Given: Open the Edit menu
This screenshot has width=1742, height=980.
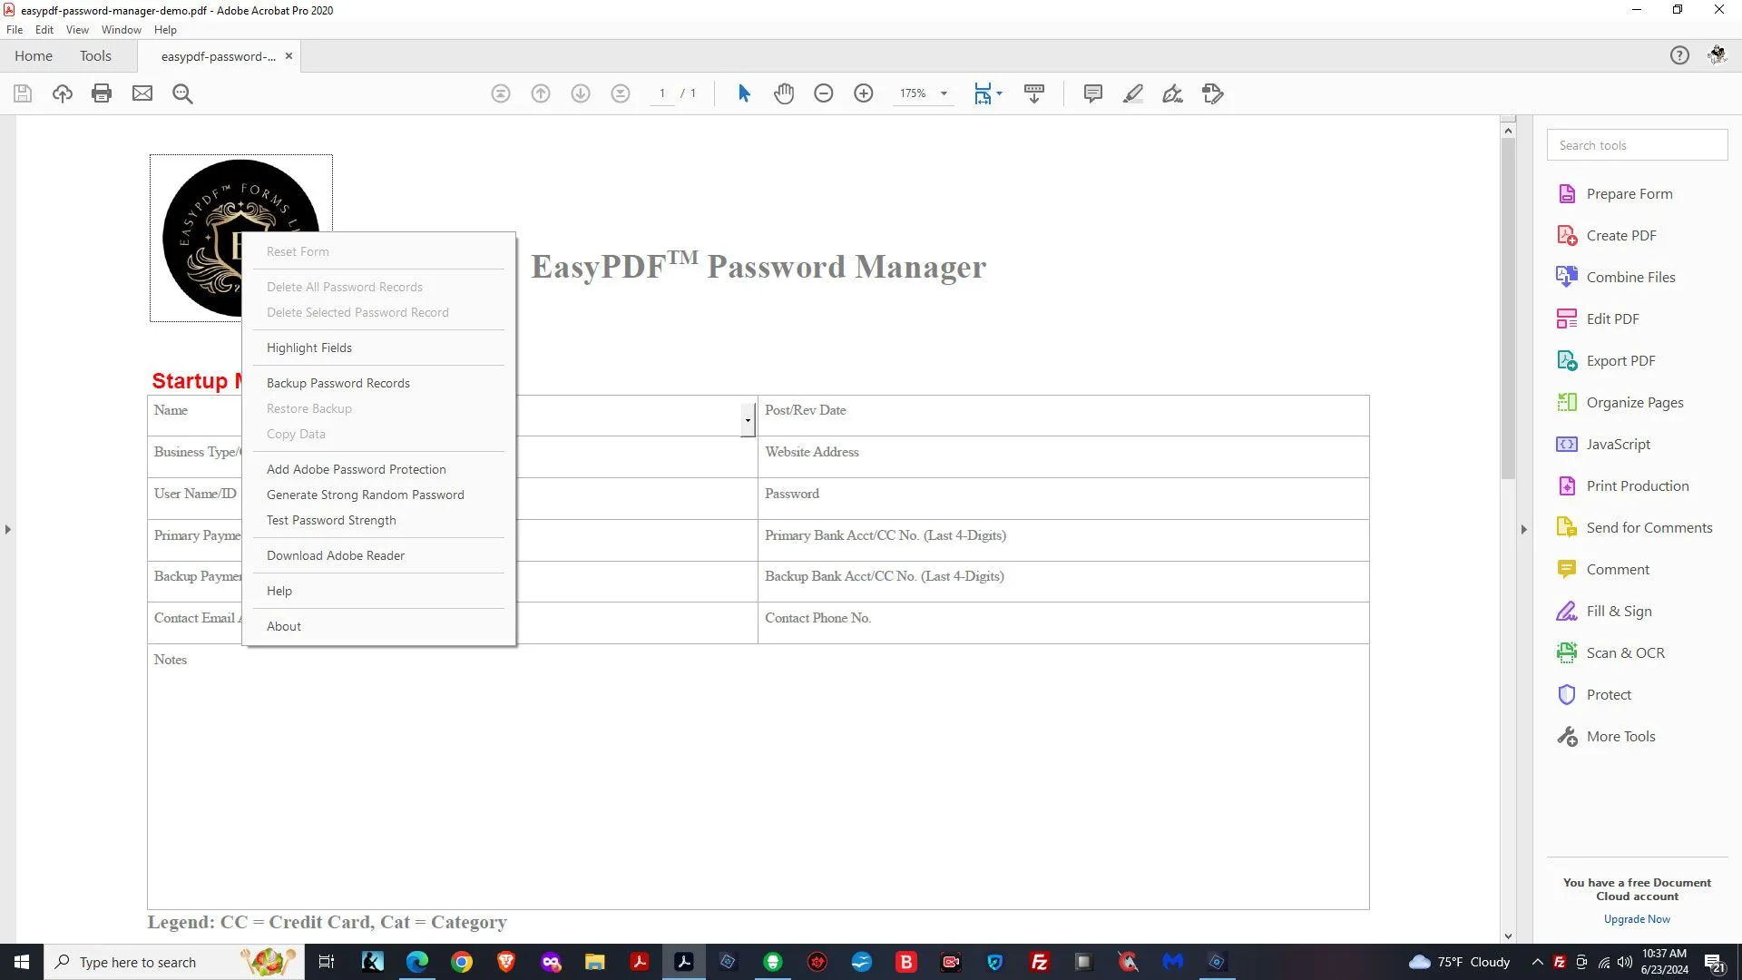Looking at the screenshot, I should click(44, 30).
